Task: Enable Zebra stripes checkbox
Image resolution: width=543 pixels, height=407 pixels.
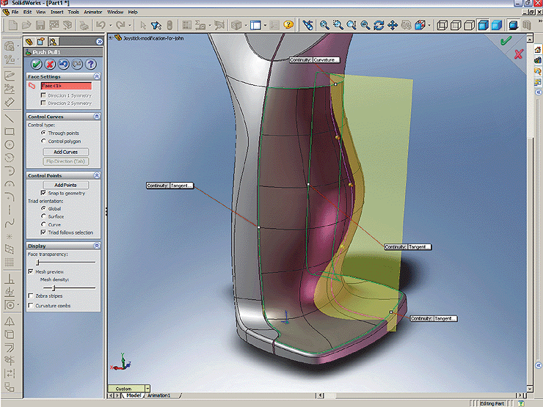Action: click(x=31, y=296)
